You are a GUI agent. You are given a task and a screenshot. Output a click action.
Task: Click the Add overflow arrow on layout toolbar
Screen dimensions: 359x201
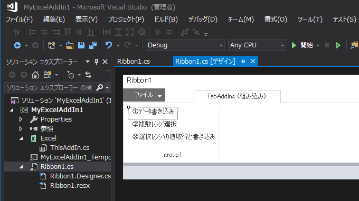coord(206,34)
